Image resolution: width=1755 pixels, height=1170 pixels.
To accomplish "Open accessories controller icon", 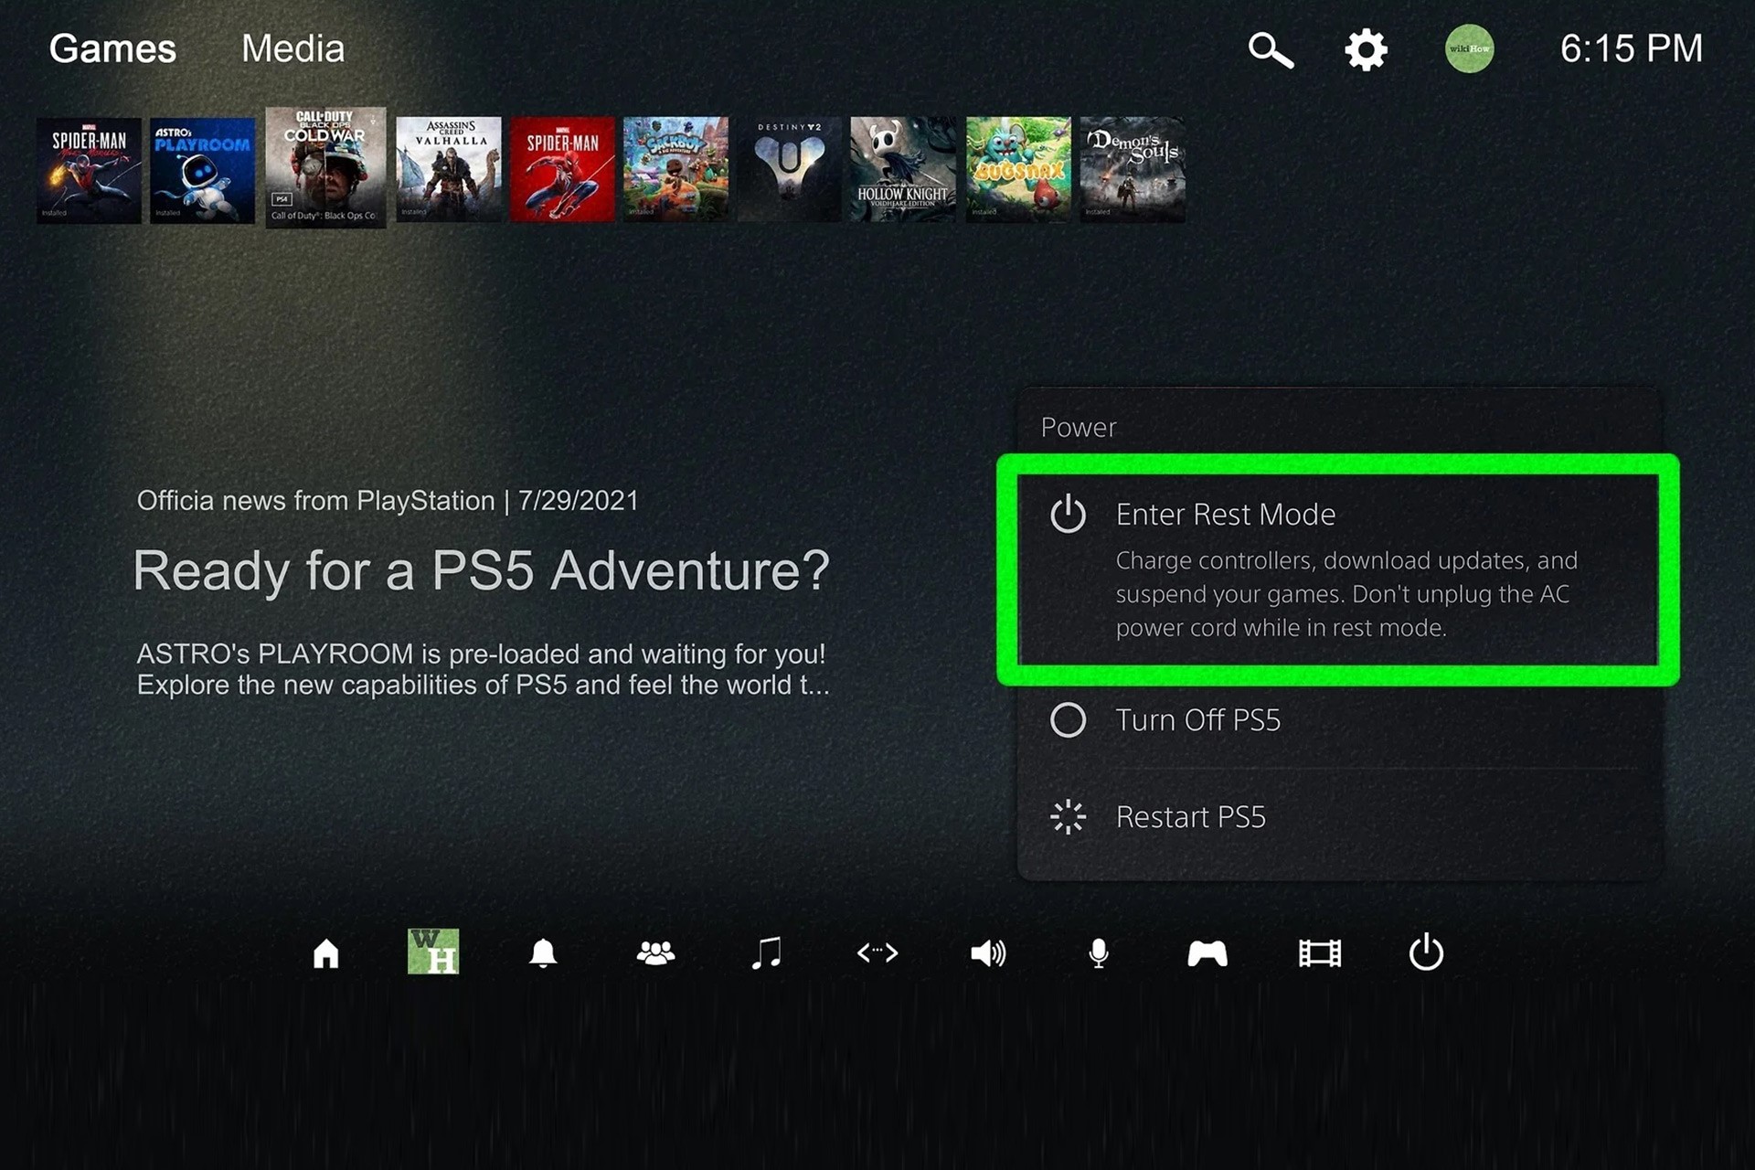I will click(1207, 953).
